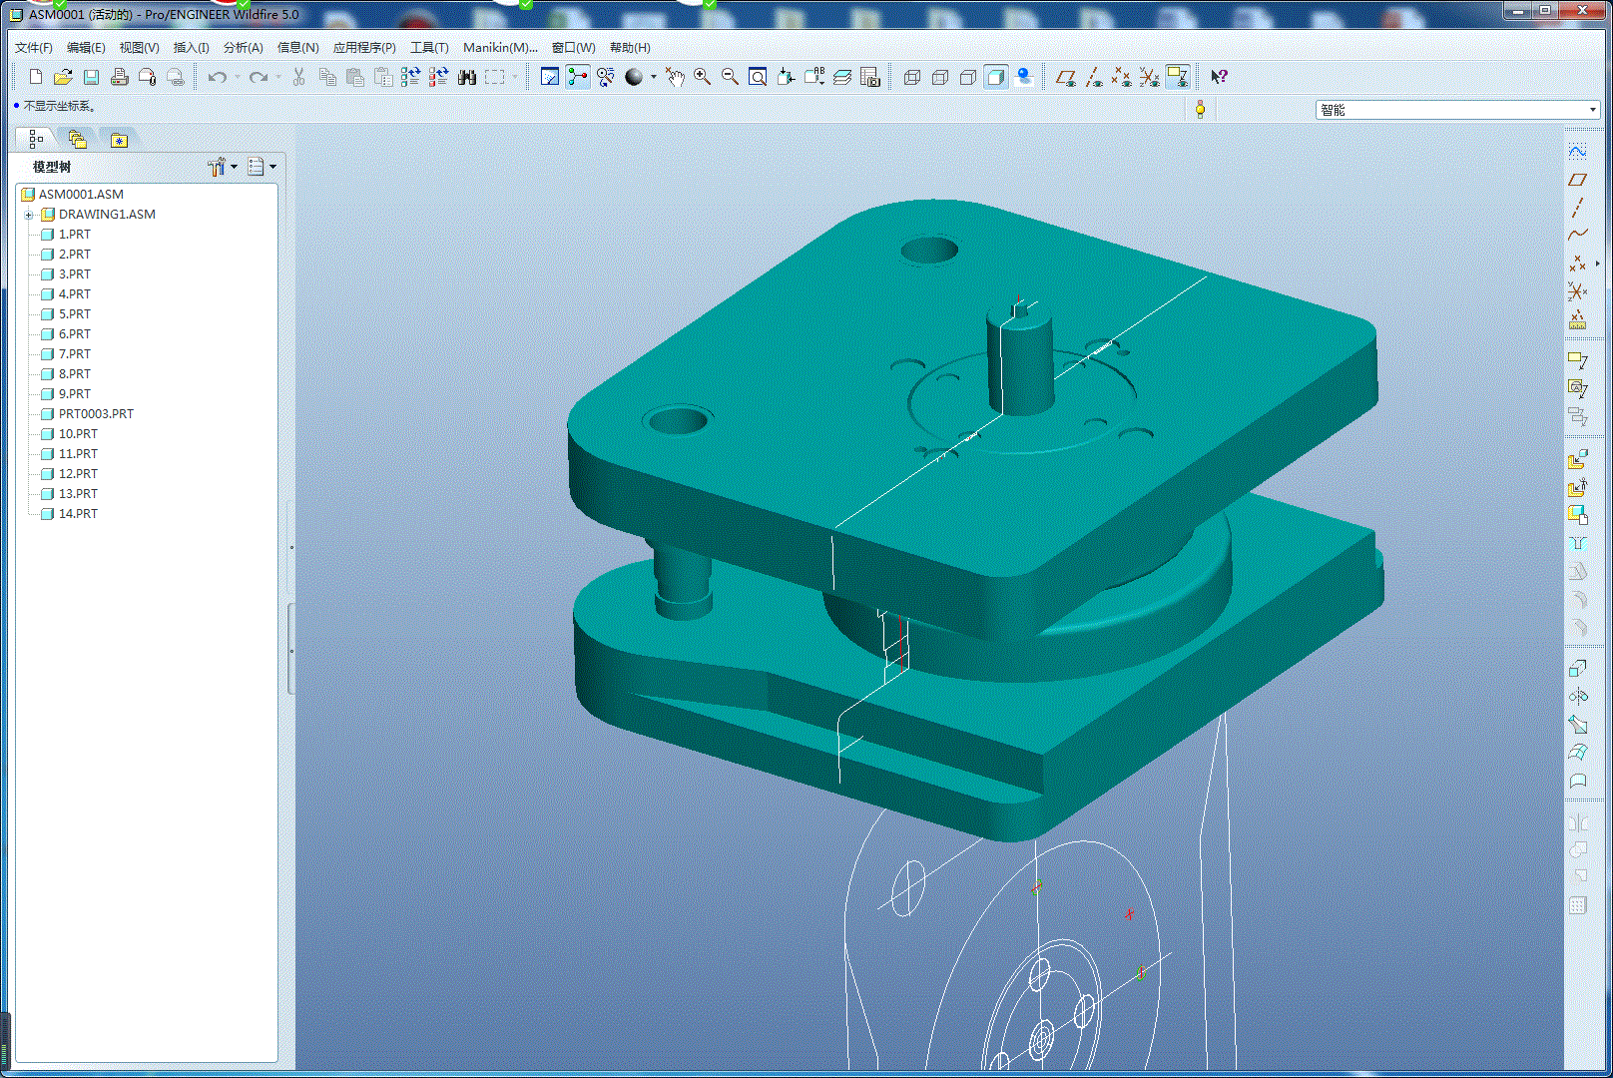
Task: Select PRT0003.PRT in the model tree
Action: (x=96, y=413)
